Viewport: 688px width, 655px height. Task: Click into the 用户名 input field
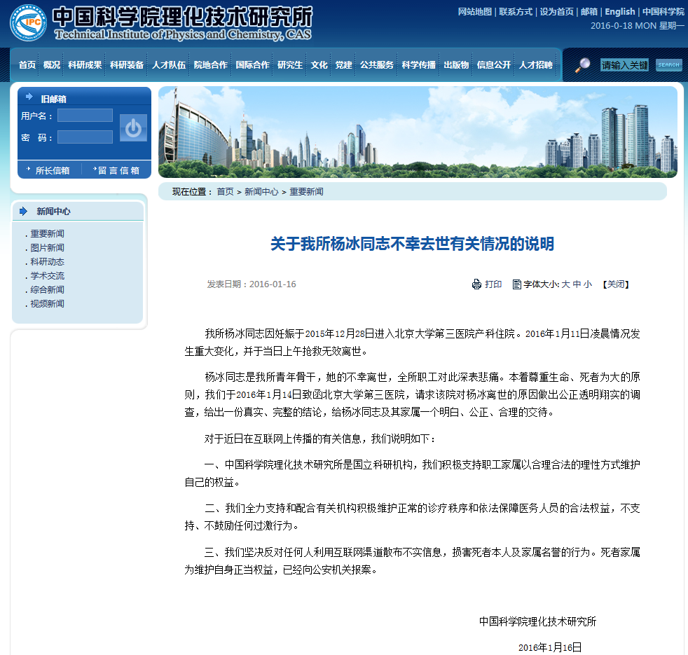pyautogui.click(x=85, y=116)
